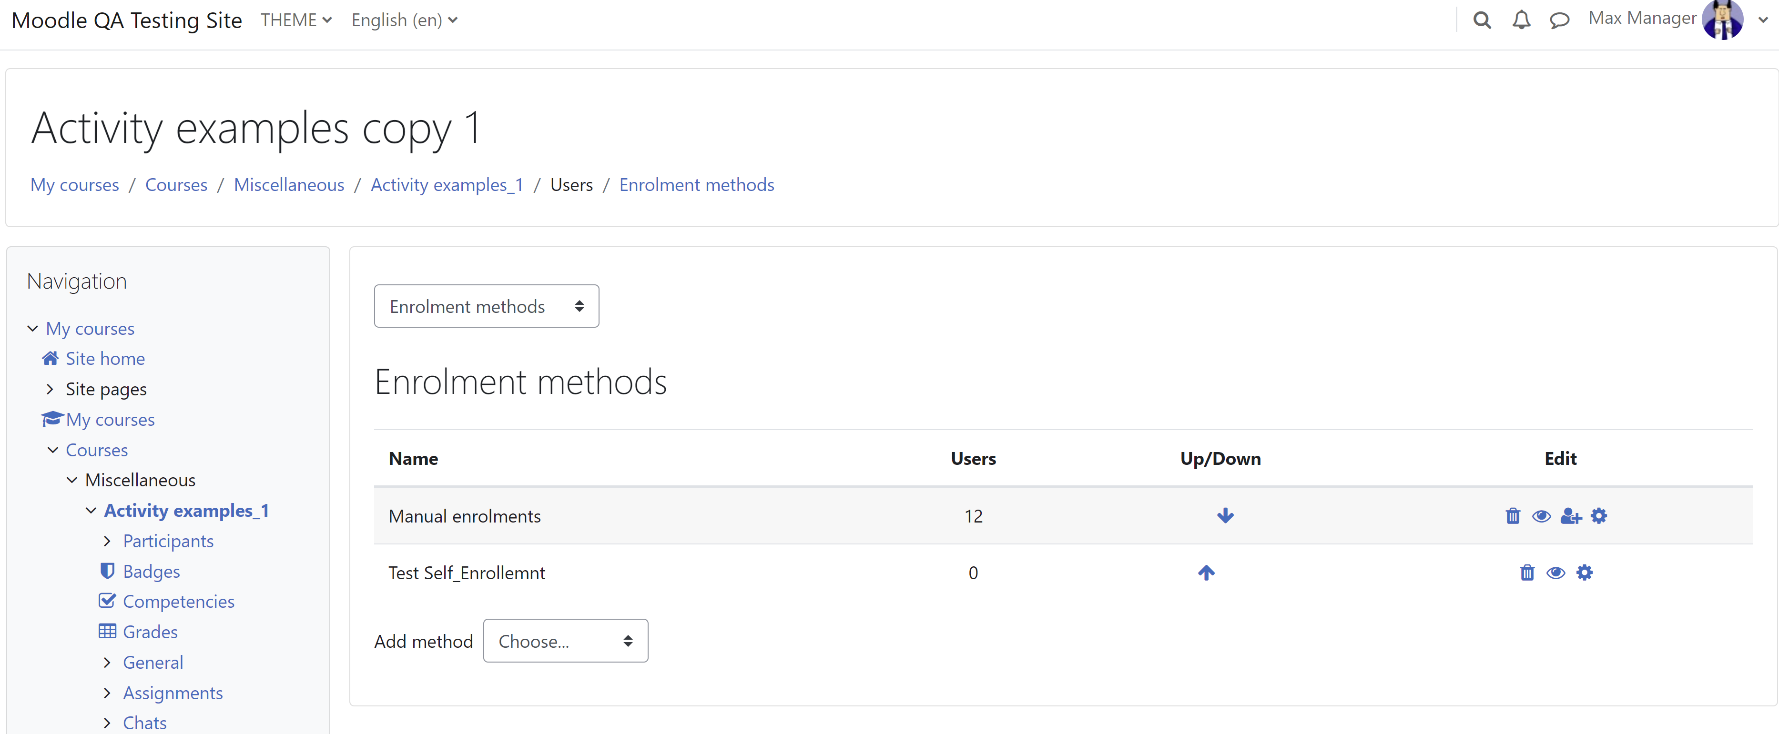This screenshot has height=734, width=1779.
Task: Expand Site pages tree node
Action: click(x=50, y=389)
